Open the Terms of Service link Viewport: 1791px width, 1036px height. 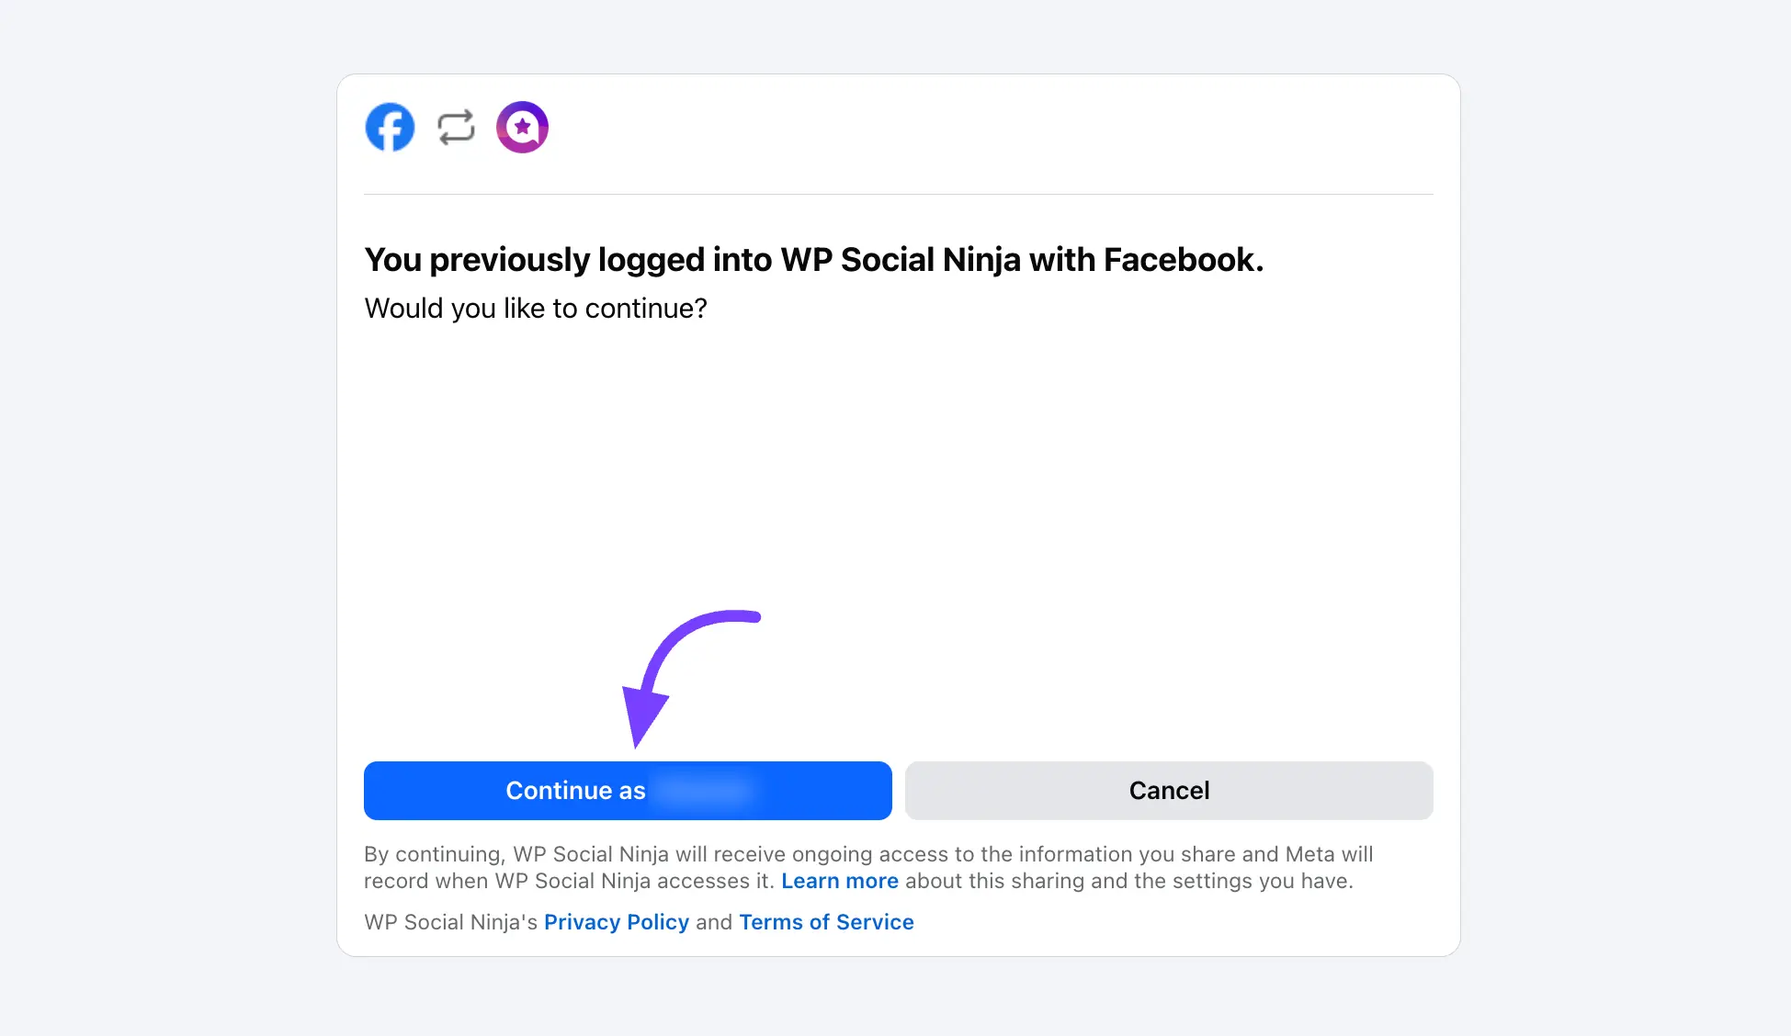click(825, 922)
